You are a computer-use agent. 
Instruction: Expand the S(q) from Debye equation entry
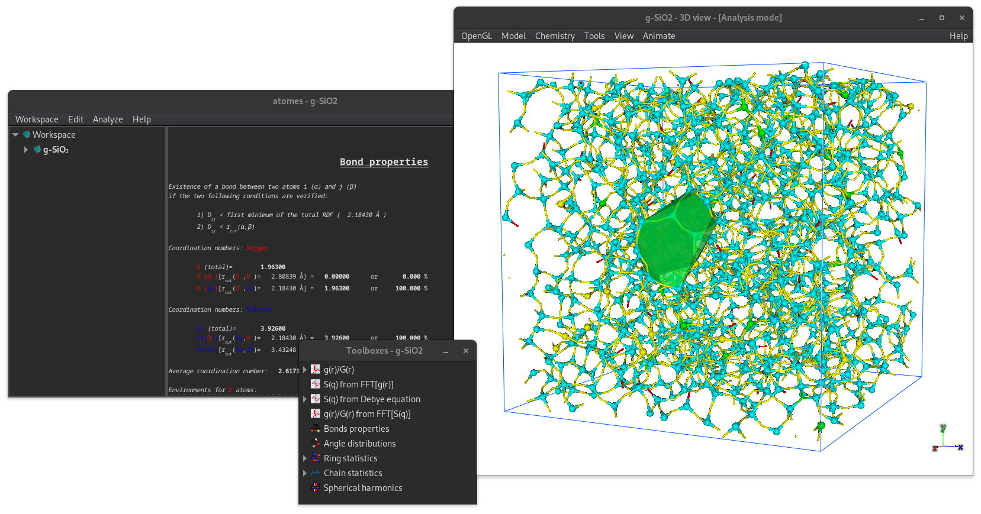coord(305,399)
